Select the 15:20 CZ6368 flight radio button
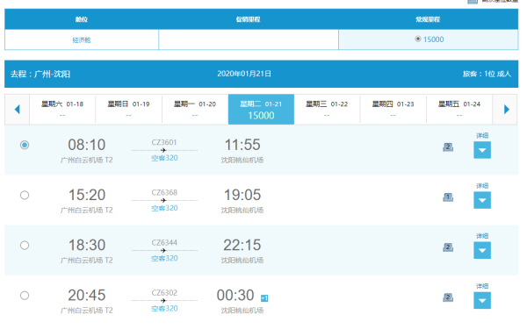The width and height of the screenshot is (527, 329). point(25,195)
